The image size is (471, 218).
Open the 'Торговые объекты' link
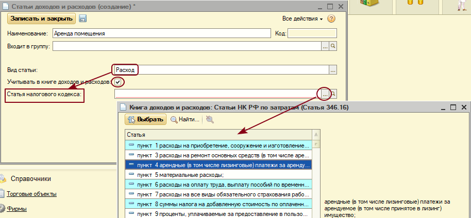pos(31,194)
